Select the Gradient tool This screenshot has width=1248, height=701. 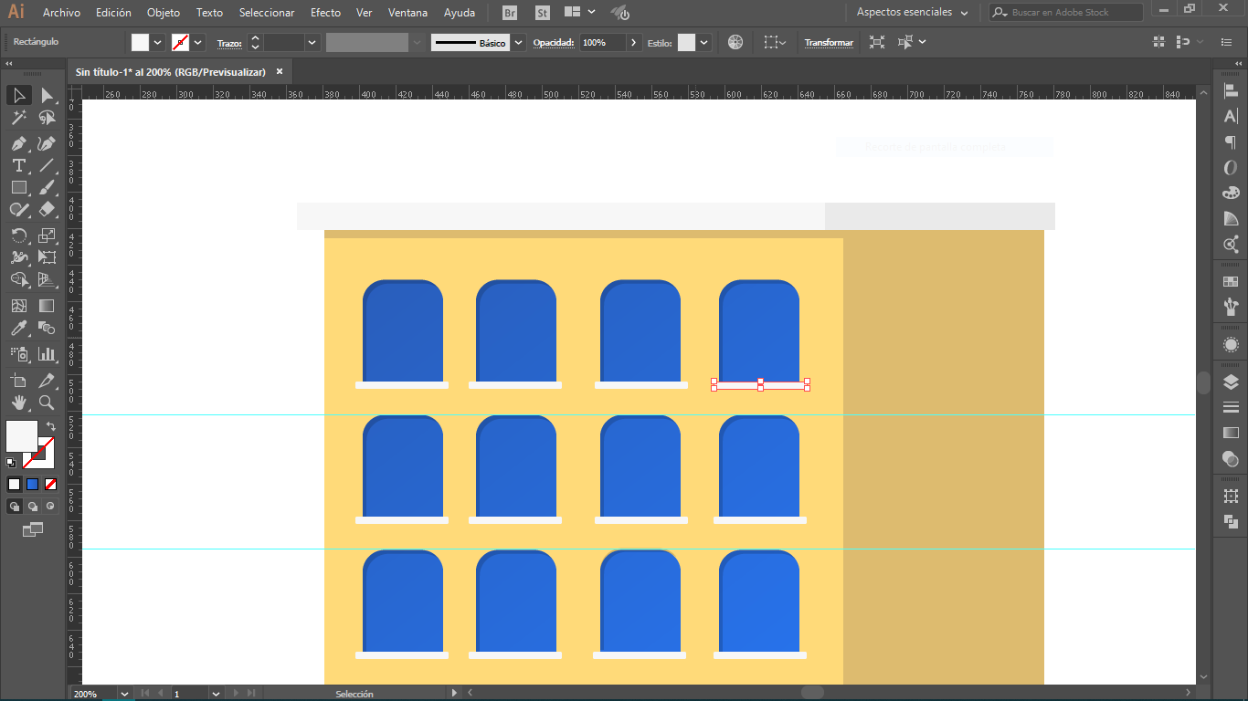(x=47, y=306)
